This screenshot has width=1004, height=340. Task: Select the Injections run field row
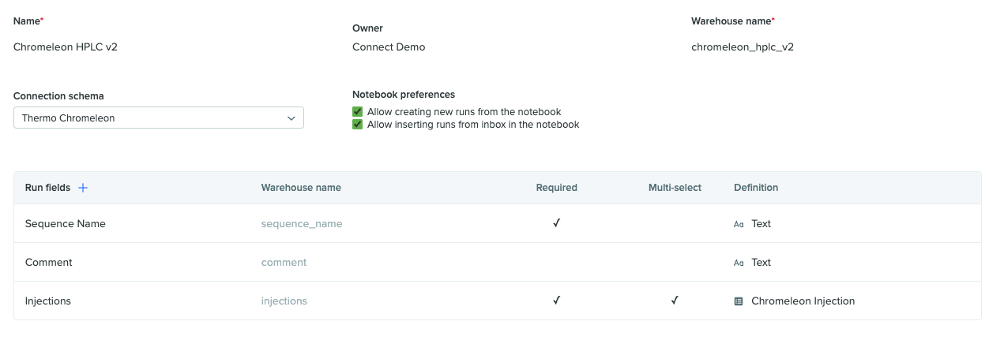(x=498, y=301)
